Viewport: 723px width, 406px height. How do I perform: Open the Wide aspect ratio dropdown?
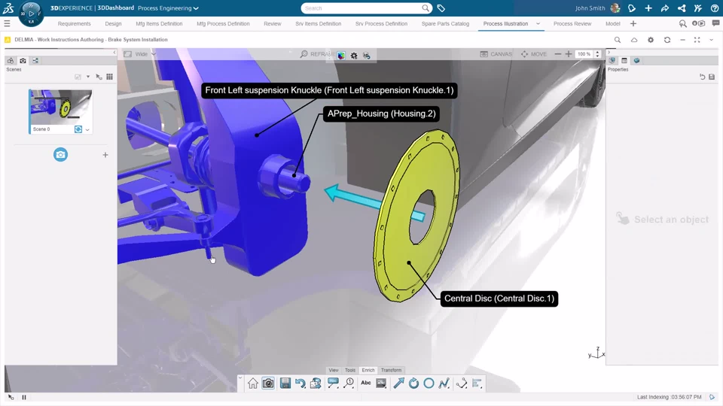(140, 54)
